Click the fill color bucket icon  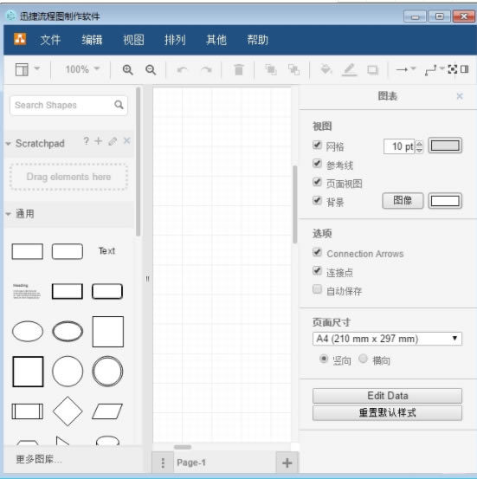[x=326, y=69]
